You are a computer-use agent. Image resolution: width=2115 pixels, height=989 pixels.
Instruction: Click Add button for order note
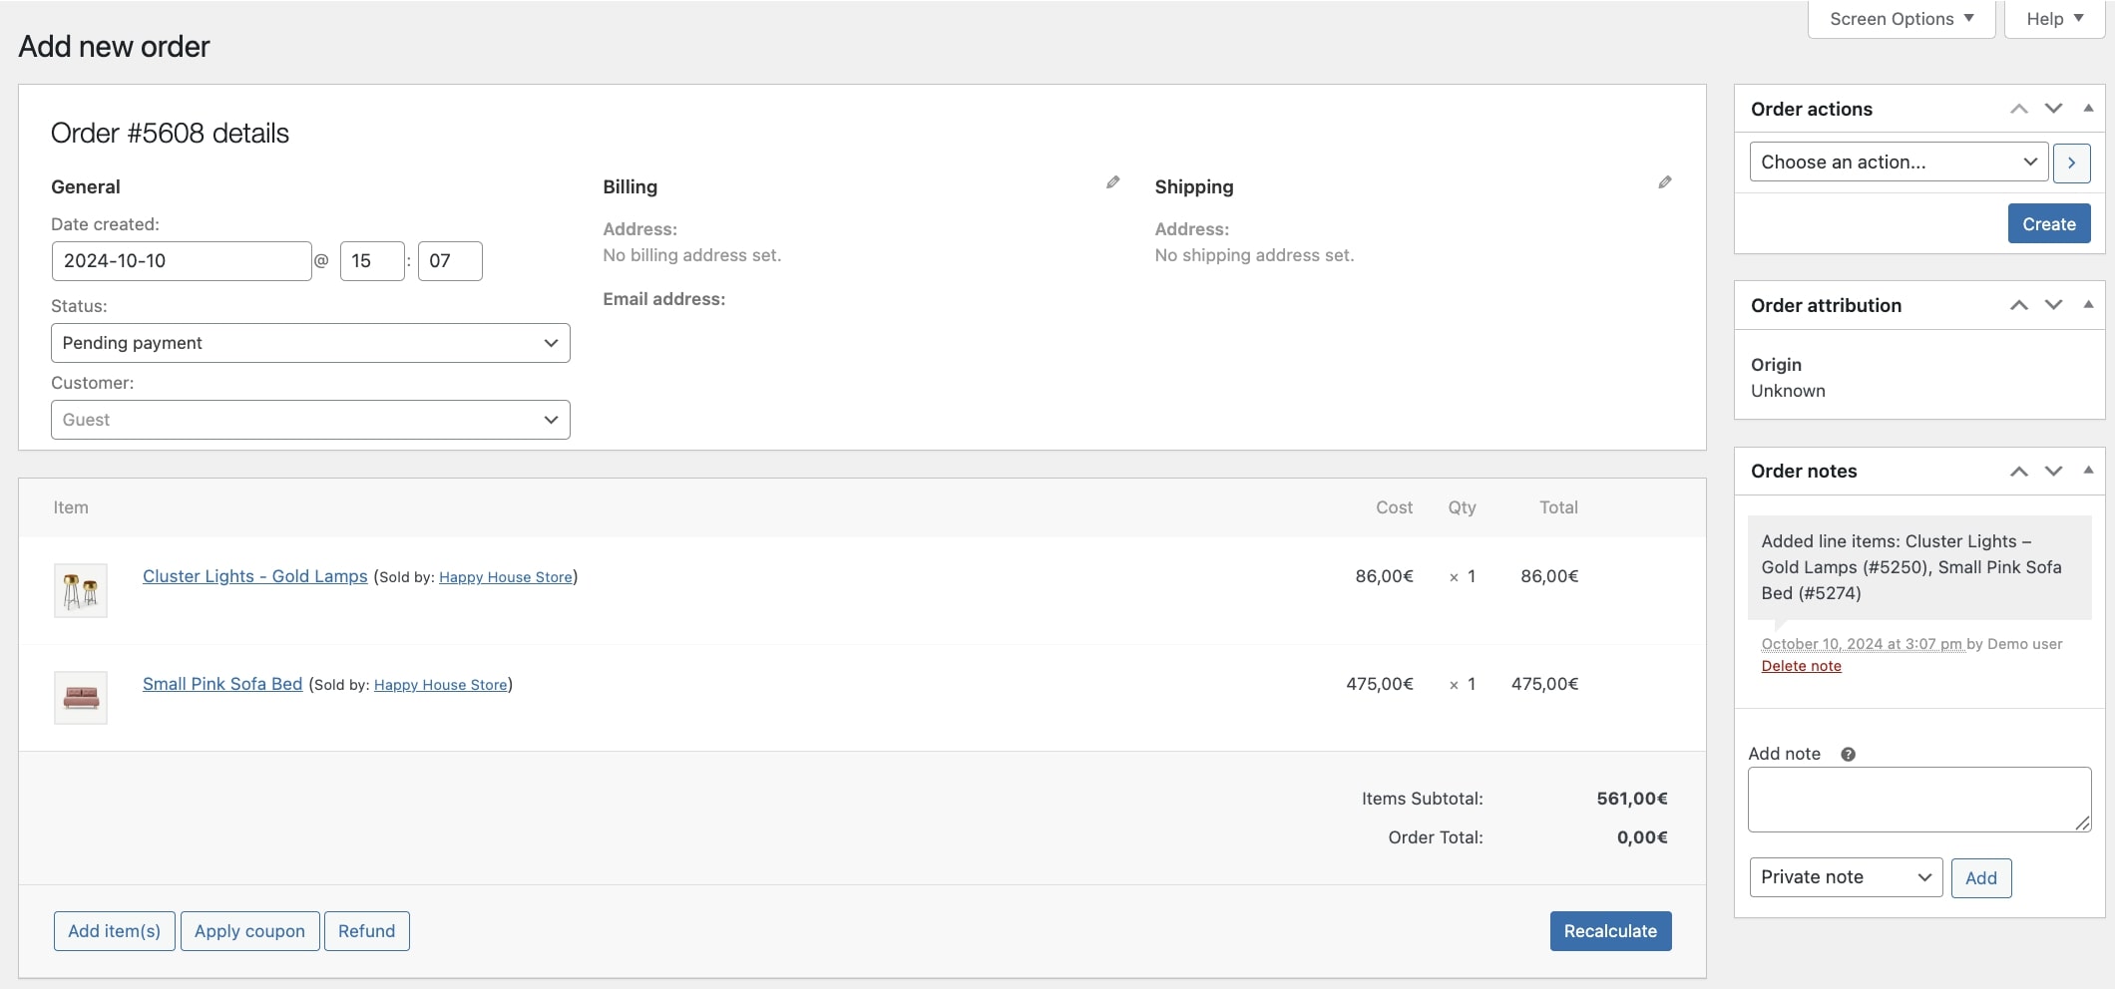(x=1981, y=878)
